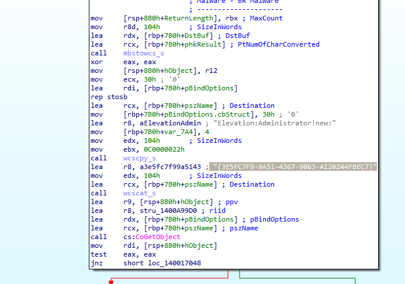The image size is (405, 284).
Task: Click the PtNumOfCharConverted comment
Action: (278, 44)
